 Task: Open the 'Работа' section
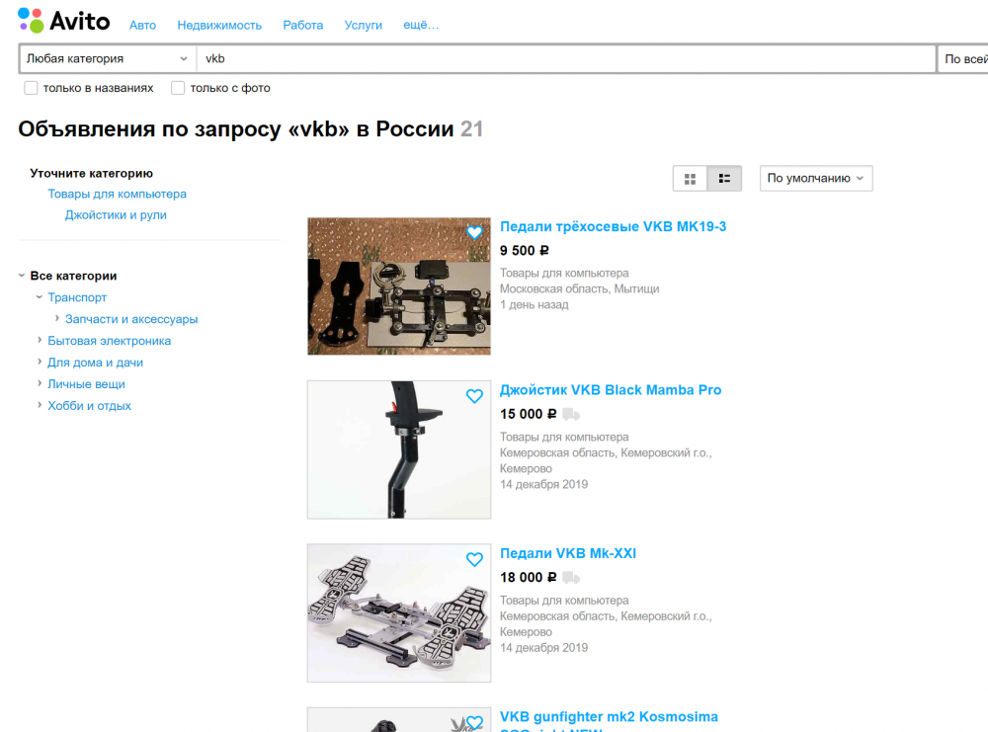303,25
